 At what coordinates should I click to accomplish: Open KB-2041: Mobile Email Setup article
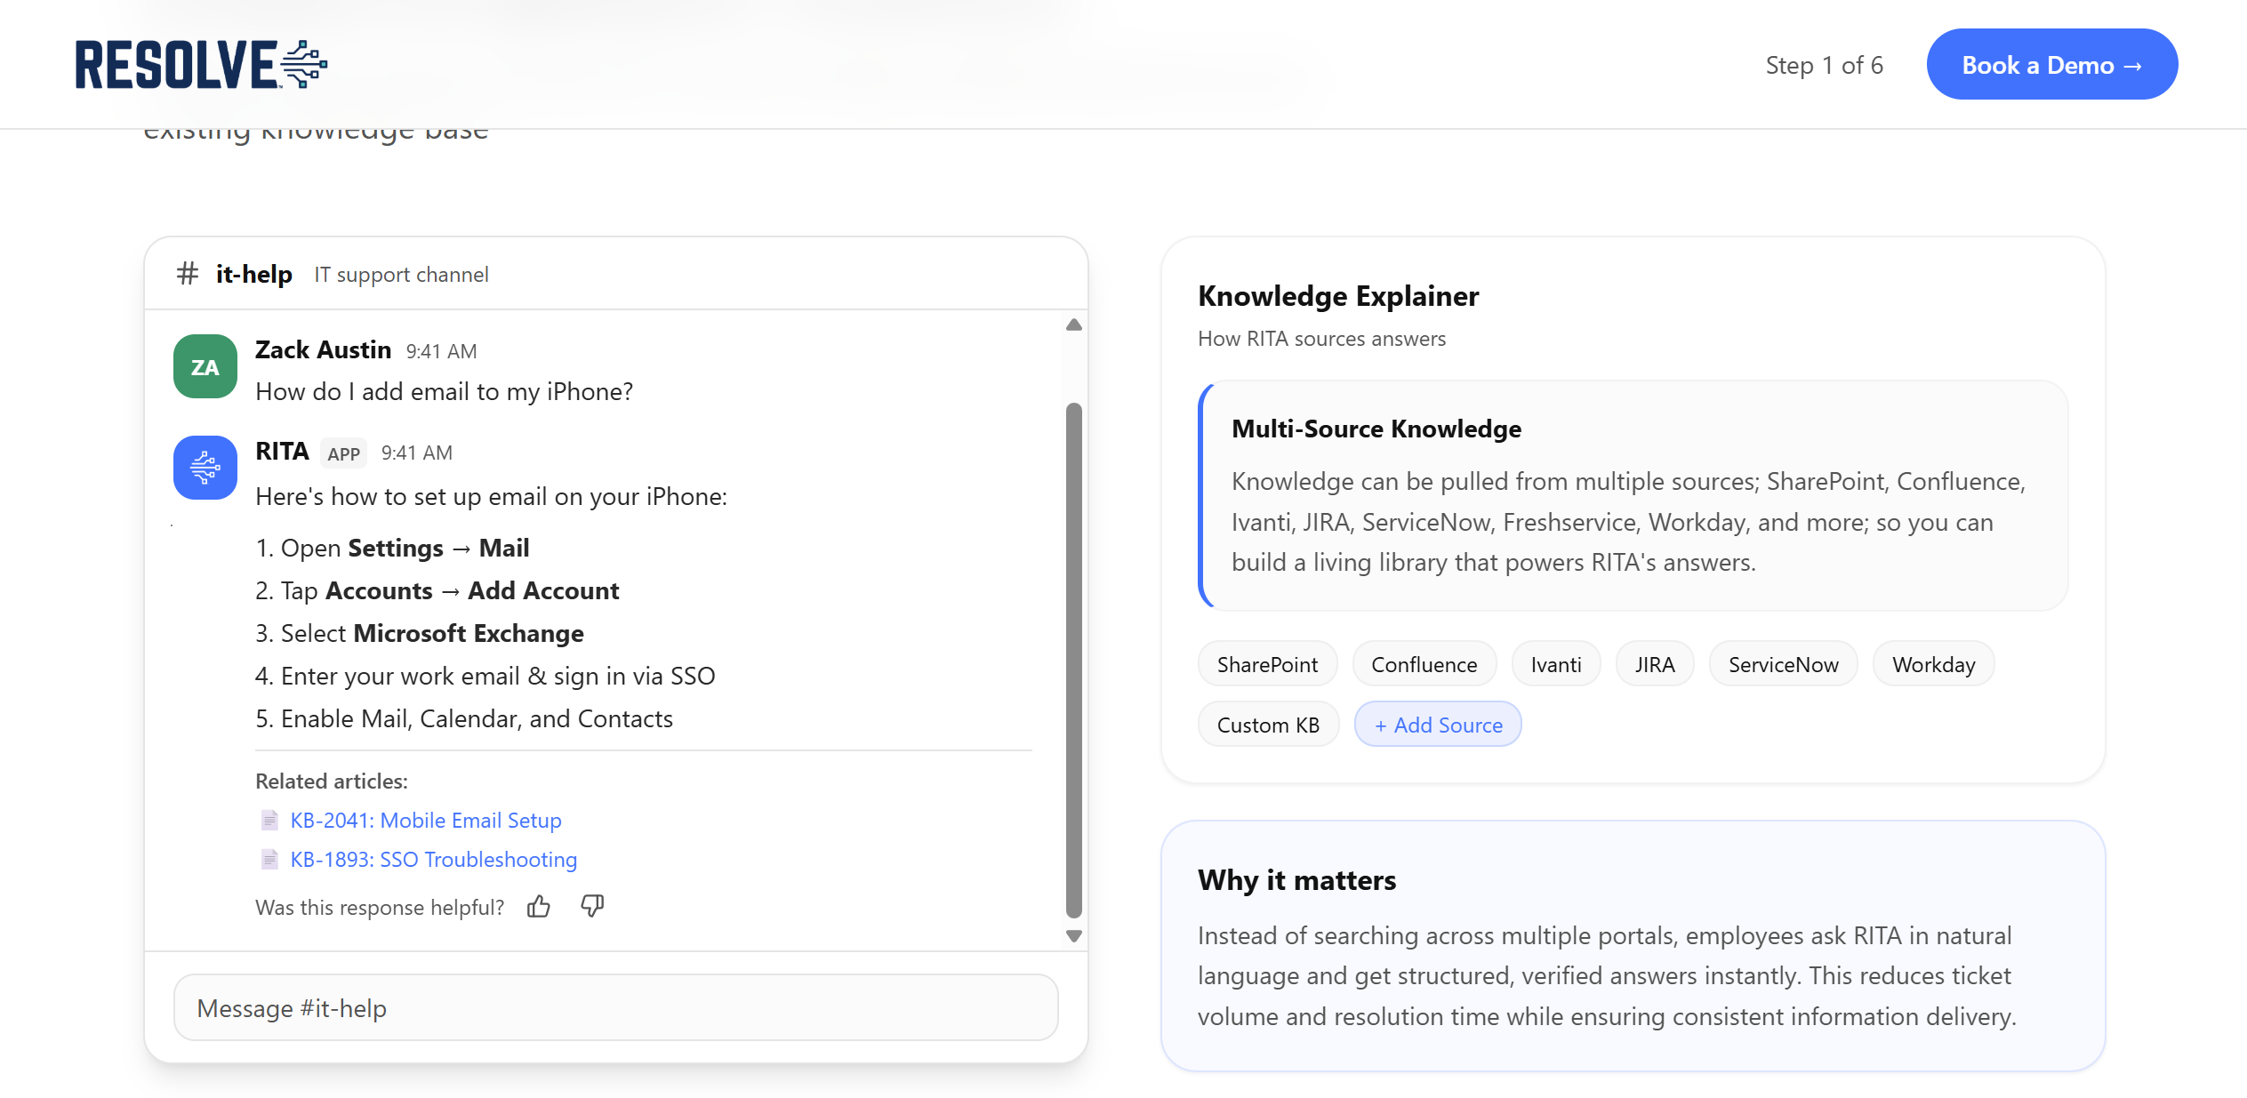pyautogui.click(x=426, y=821)
